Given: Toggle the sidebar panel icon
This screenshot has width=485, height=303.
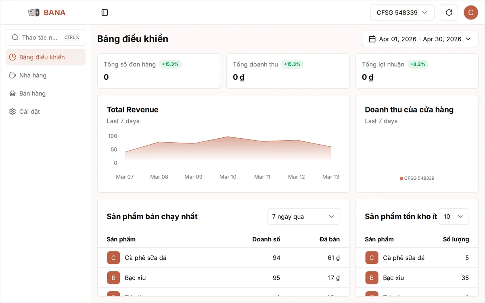Looking at the screenshot, I should point(105,12).
